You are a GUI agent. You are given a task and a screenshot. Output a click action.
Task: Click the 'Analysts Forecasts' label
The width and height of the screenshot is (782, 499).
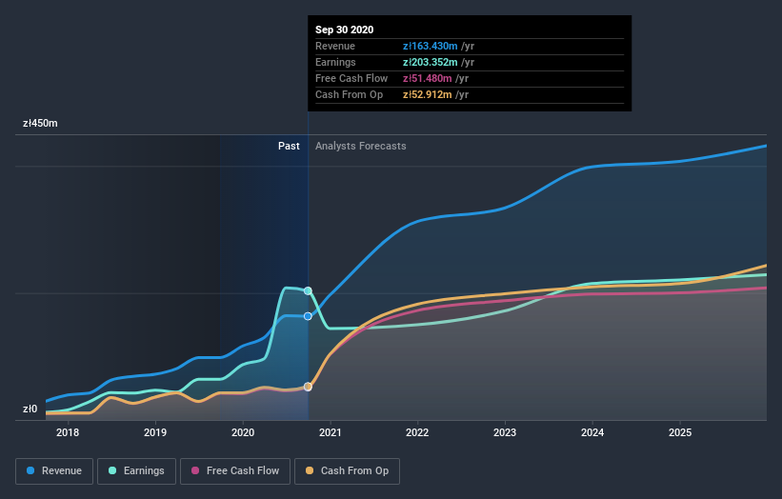tap(361, 146)
